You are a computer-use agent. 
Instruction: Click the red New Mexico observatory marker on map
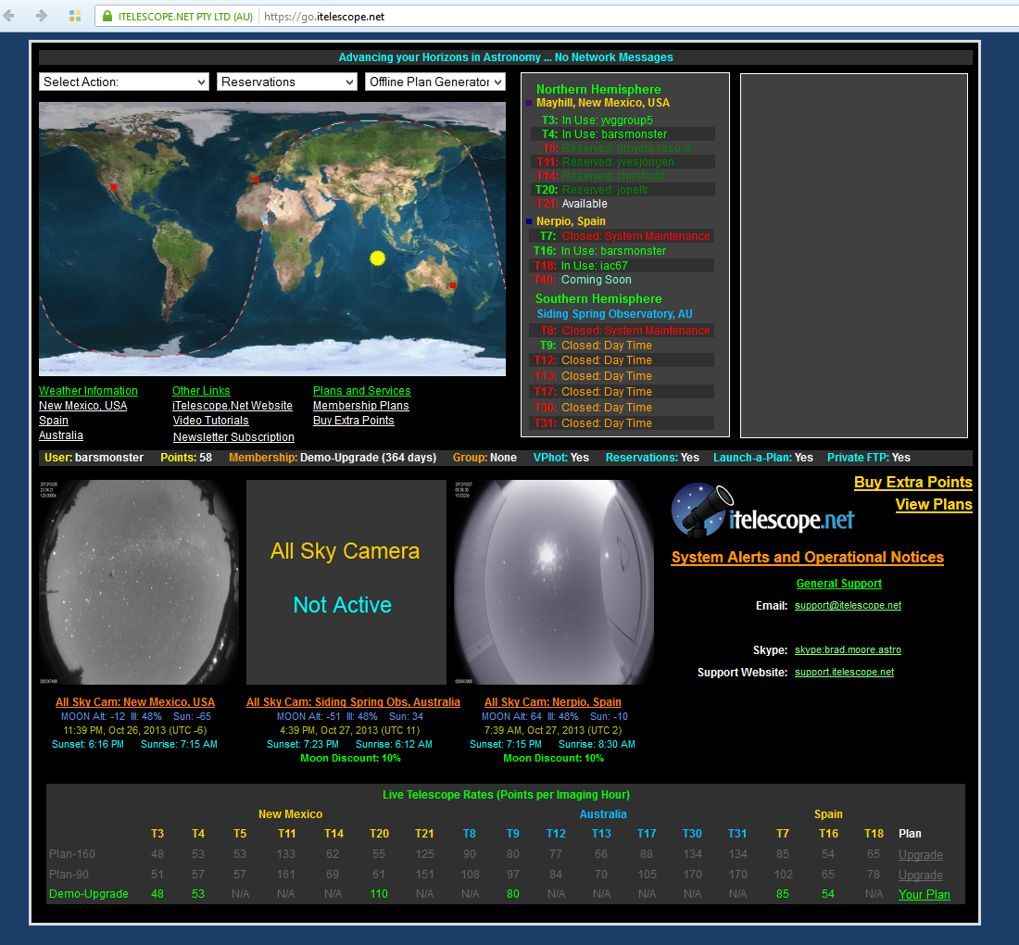(x=114, y=187)
